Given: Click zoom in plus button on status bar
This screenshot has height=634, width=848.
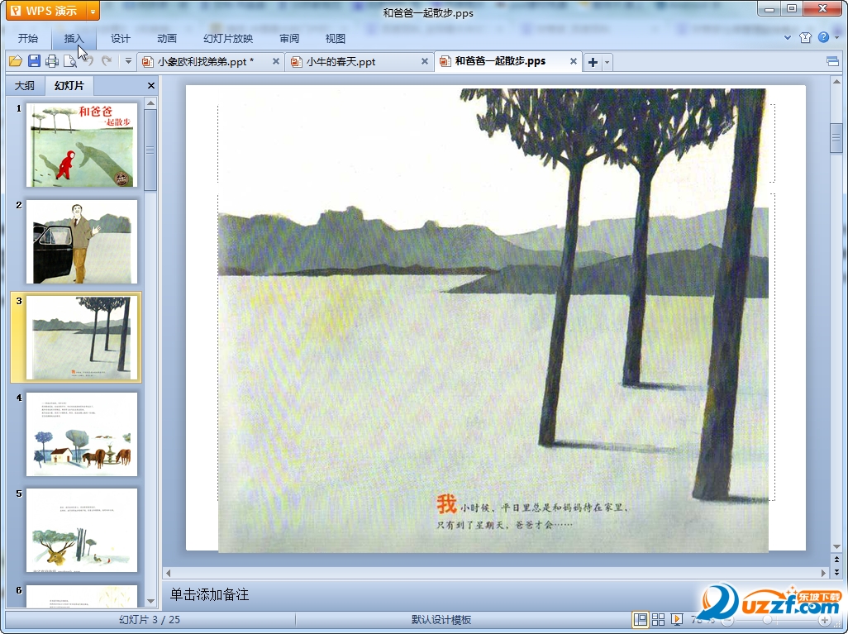Looking at the screenshot, I should point(825,620).
